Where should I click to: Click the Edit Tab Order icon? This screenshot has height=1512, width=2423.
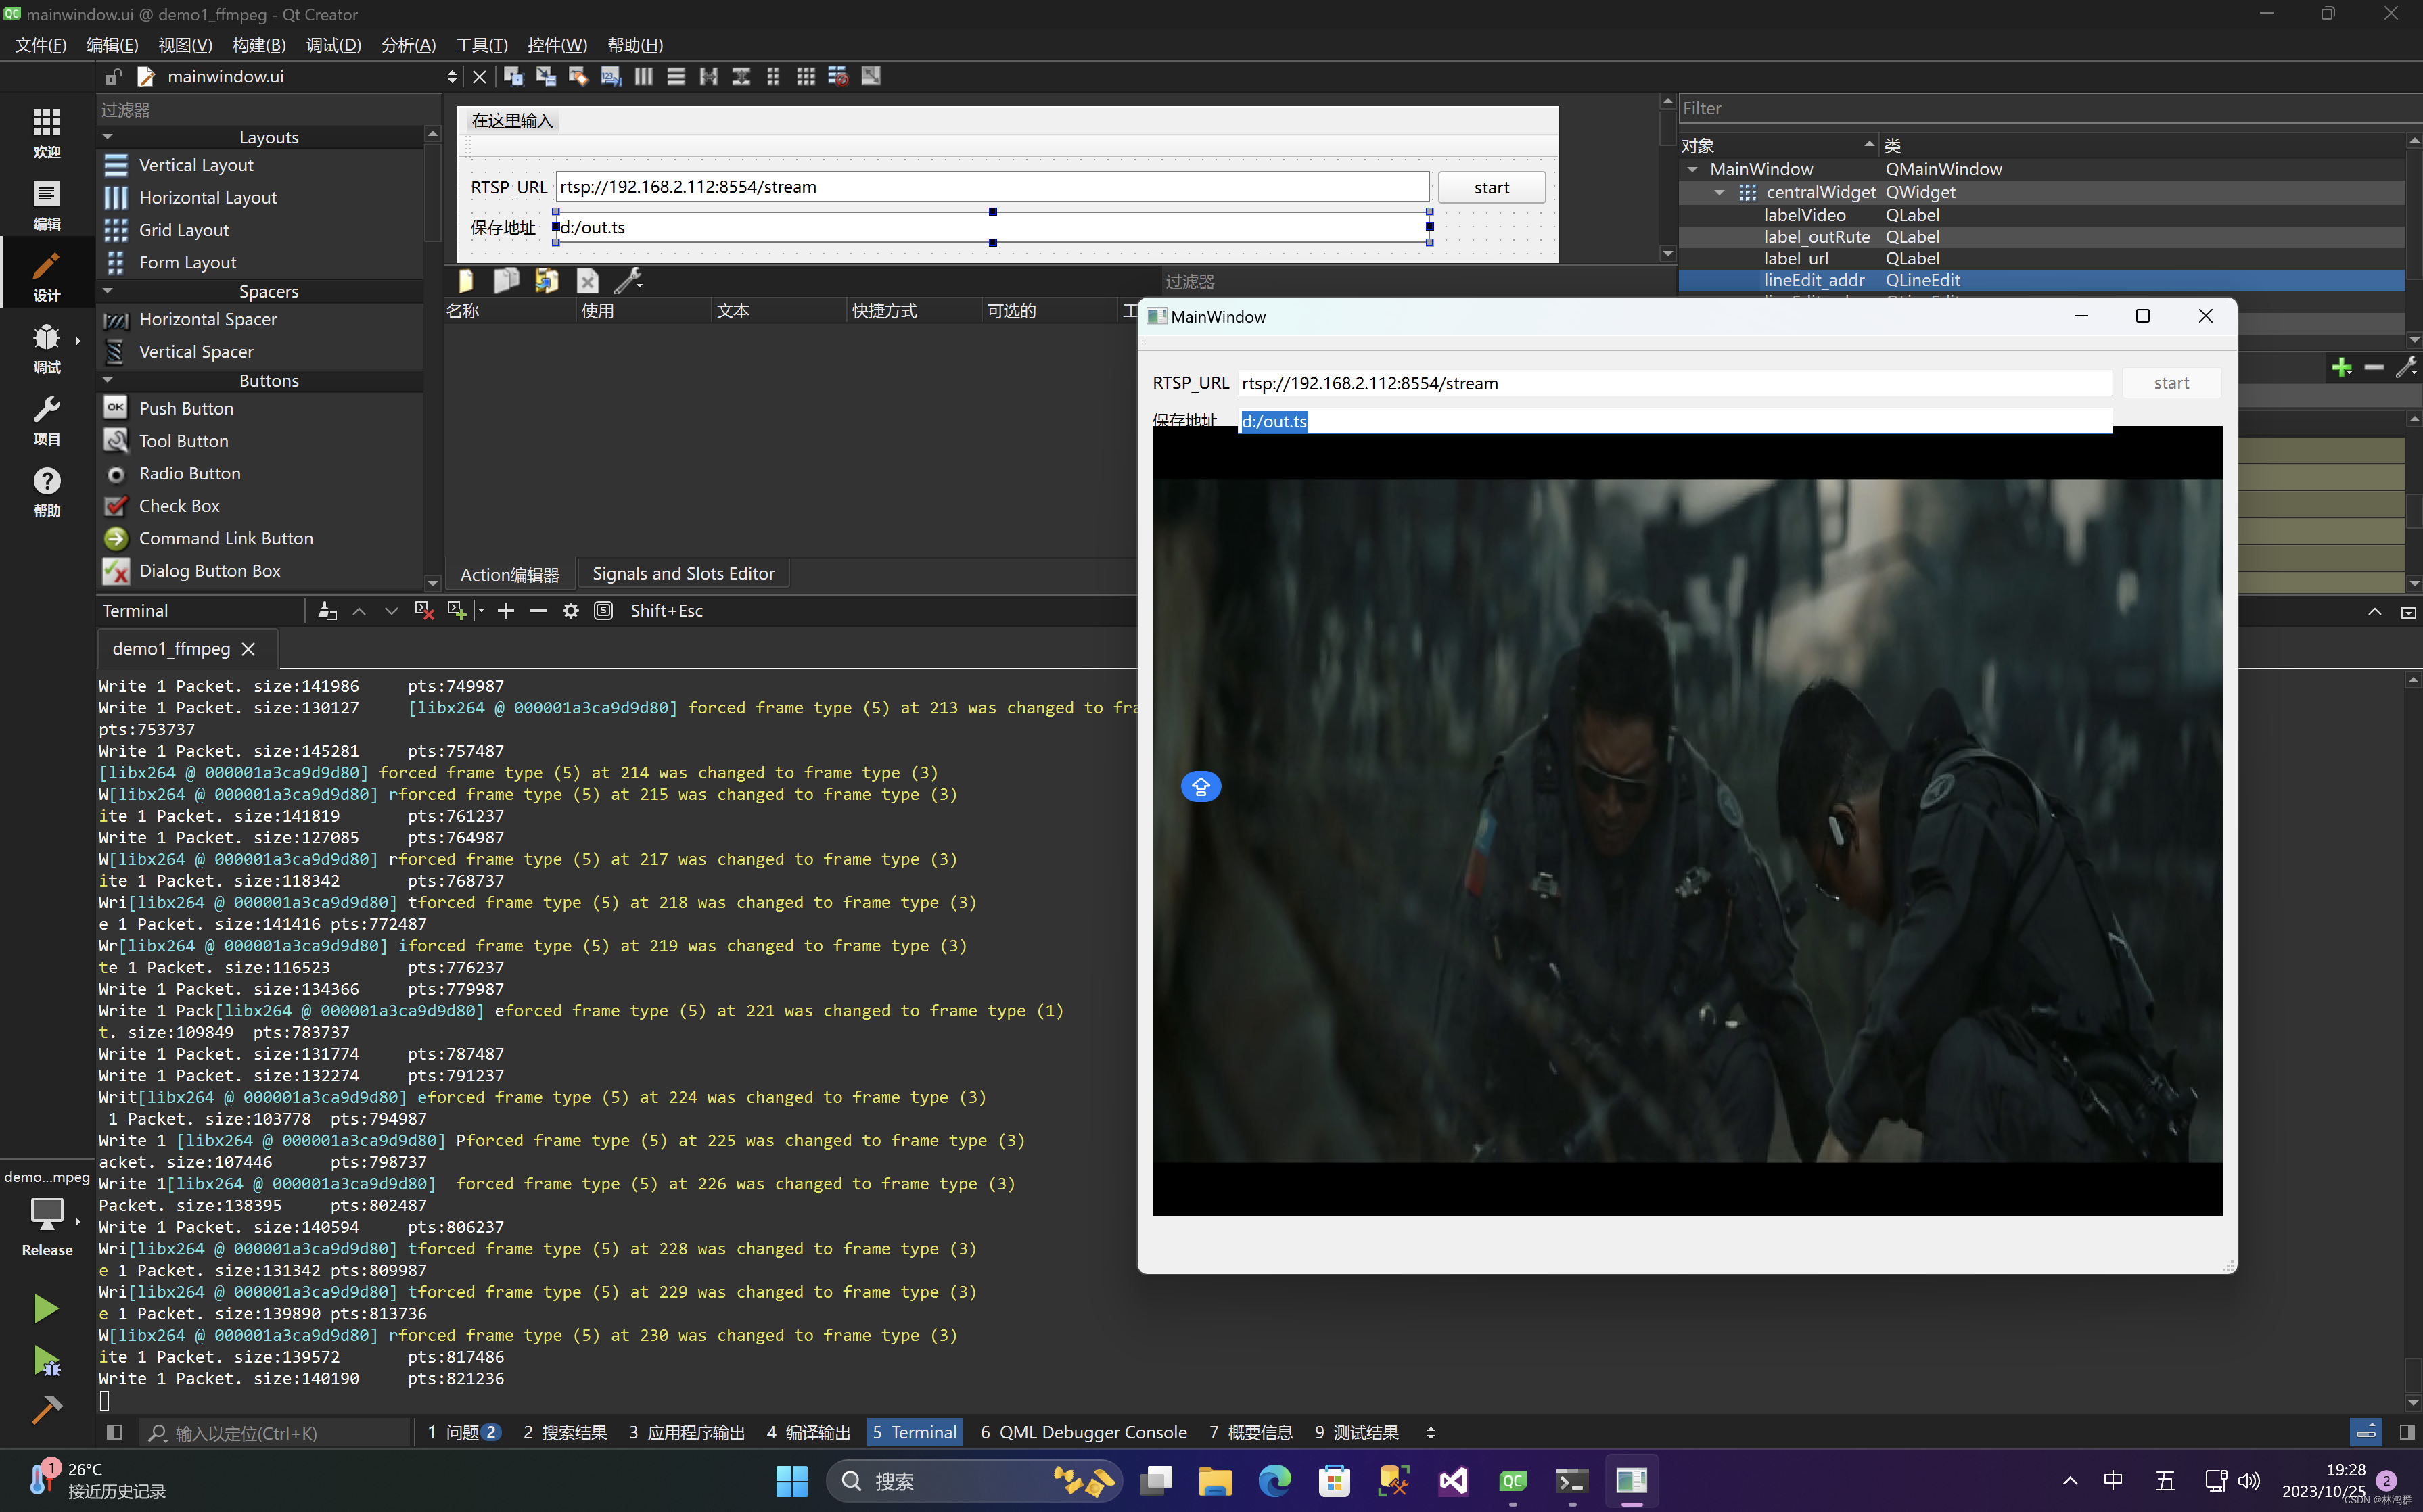pos(611,76)
